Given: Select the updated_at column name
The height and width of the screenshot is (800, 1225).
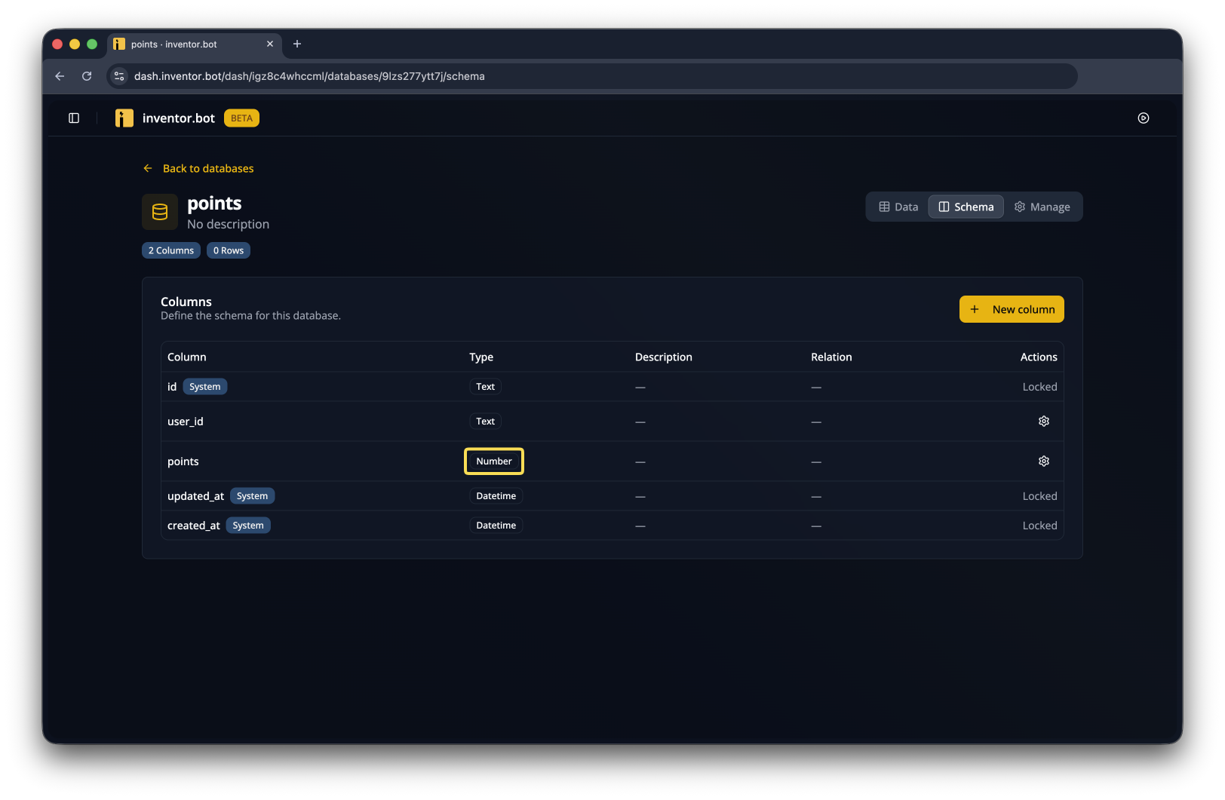Looking at the screenshot, I should pos(195,496).
